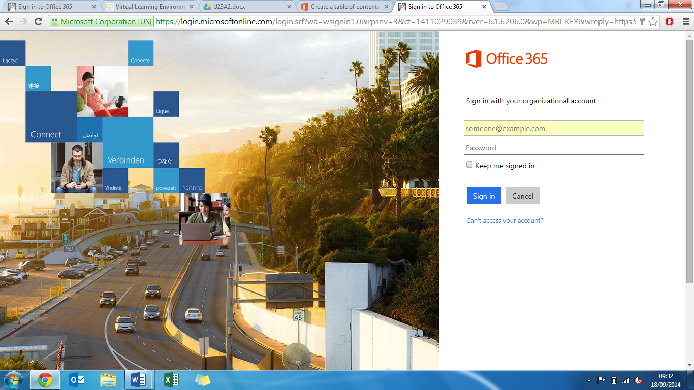This screenshot has width=694, height=390.
Task: Click the Cancel button
Action: click(x=522, y=196)
